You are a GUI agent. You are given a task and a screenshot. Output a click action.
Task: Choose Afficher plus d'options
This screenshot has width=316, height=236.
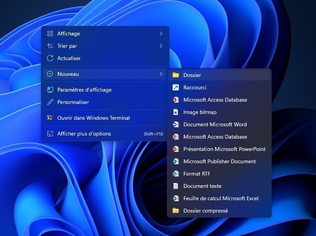coord(105,134)
